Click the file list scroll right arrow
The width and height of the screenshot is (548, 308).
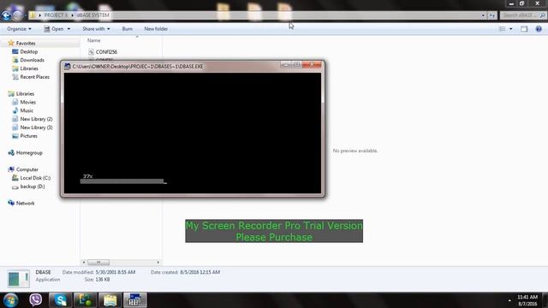click(158, 262)
